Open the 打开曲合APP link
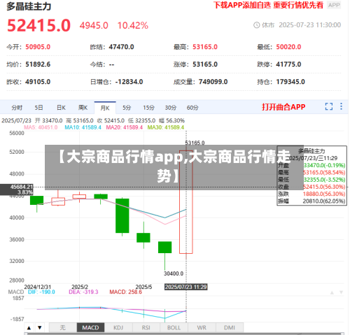This screenshot has height=335, width=350. click(x=283, y=107)
